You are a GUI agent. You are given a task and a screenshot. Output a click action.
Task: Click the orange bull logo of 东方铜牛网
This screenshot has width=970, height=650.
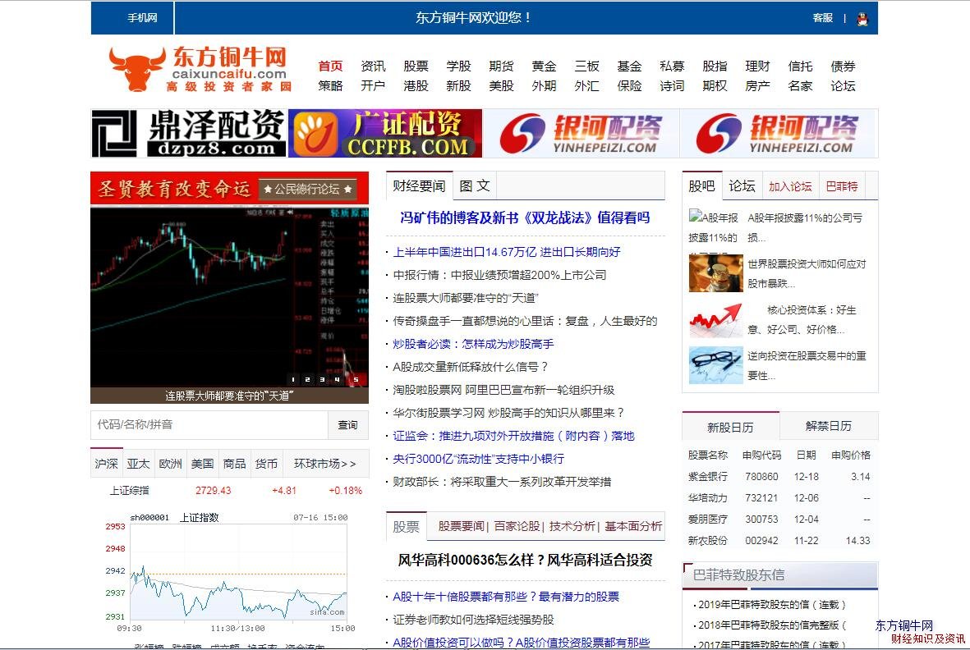click(x=137, y=69)
